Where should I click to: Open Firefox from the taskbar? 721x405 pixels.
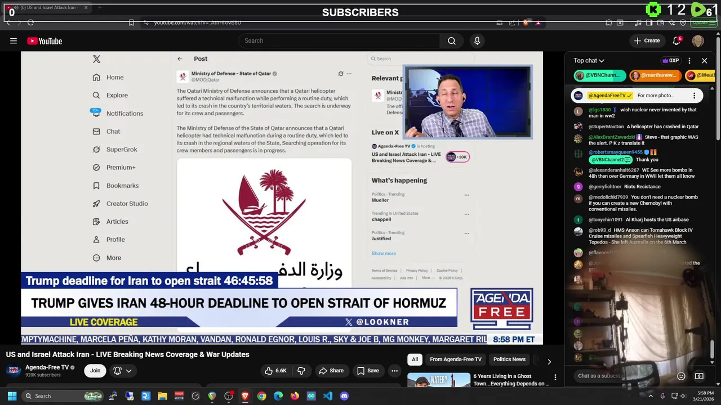pos(295,396)
